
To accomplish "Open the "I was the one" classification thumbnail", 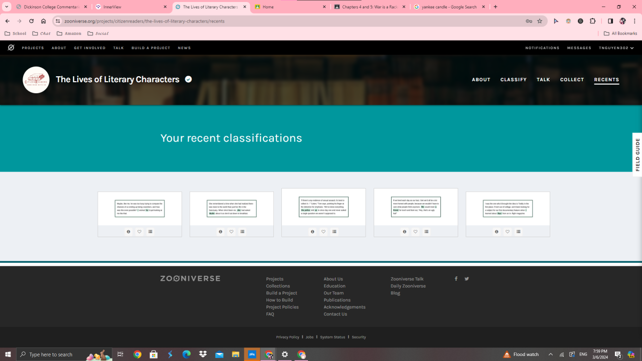I will [x=508, y=209].
